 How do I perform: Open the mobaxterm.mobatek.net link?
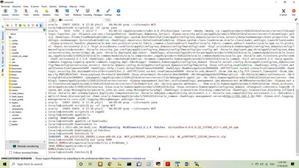(x=129, y=158)
